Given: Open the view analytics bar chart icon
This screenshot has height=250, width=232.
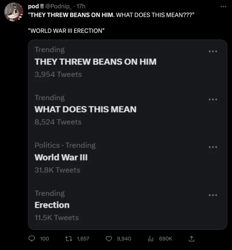Looking at the screenshot, I should (x=150, y=239).
